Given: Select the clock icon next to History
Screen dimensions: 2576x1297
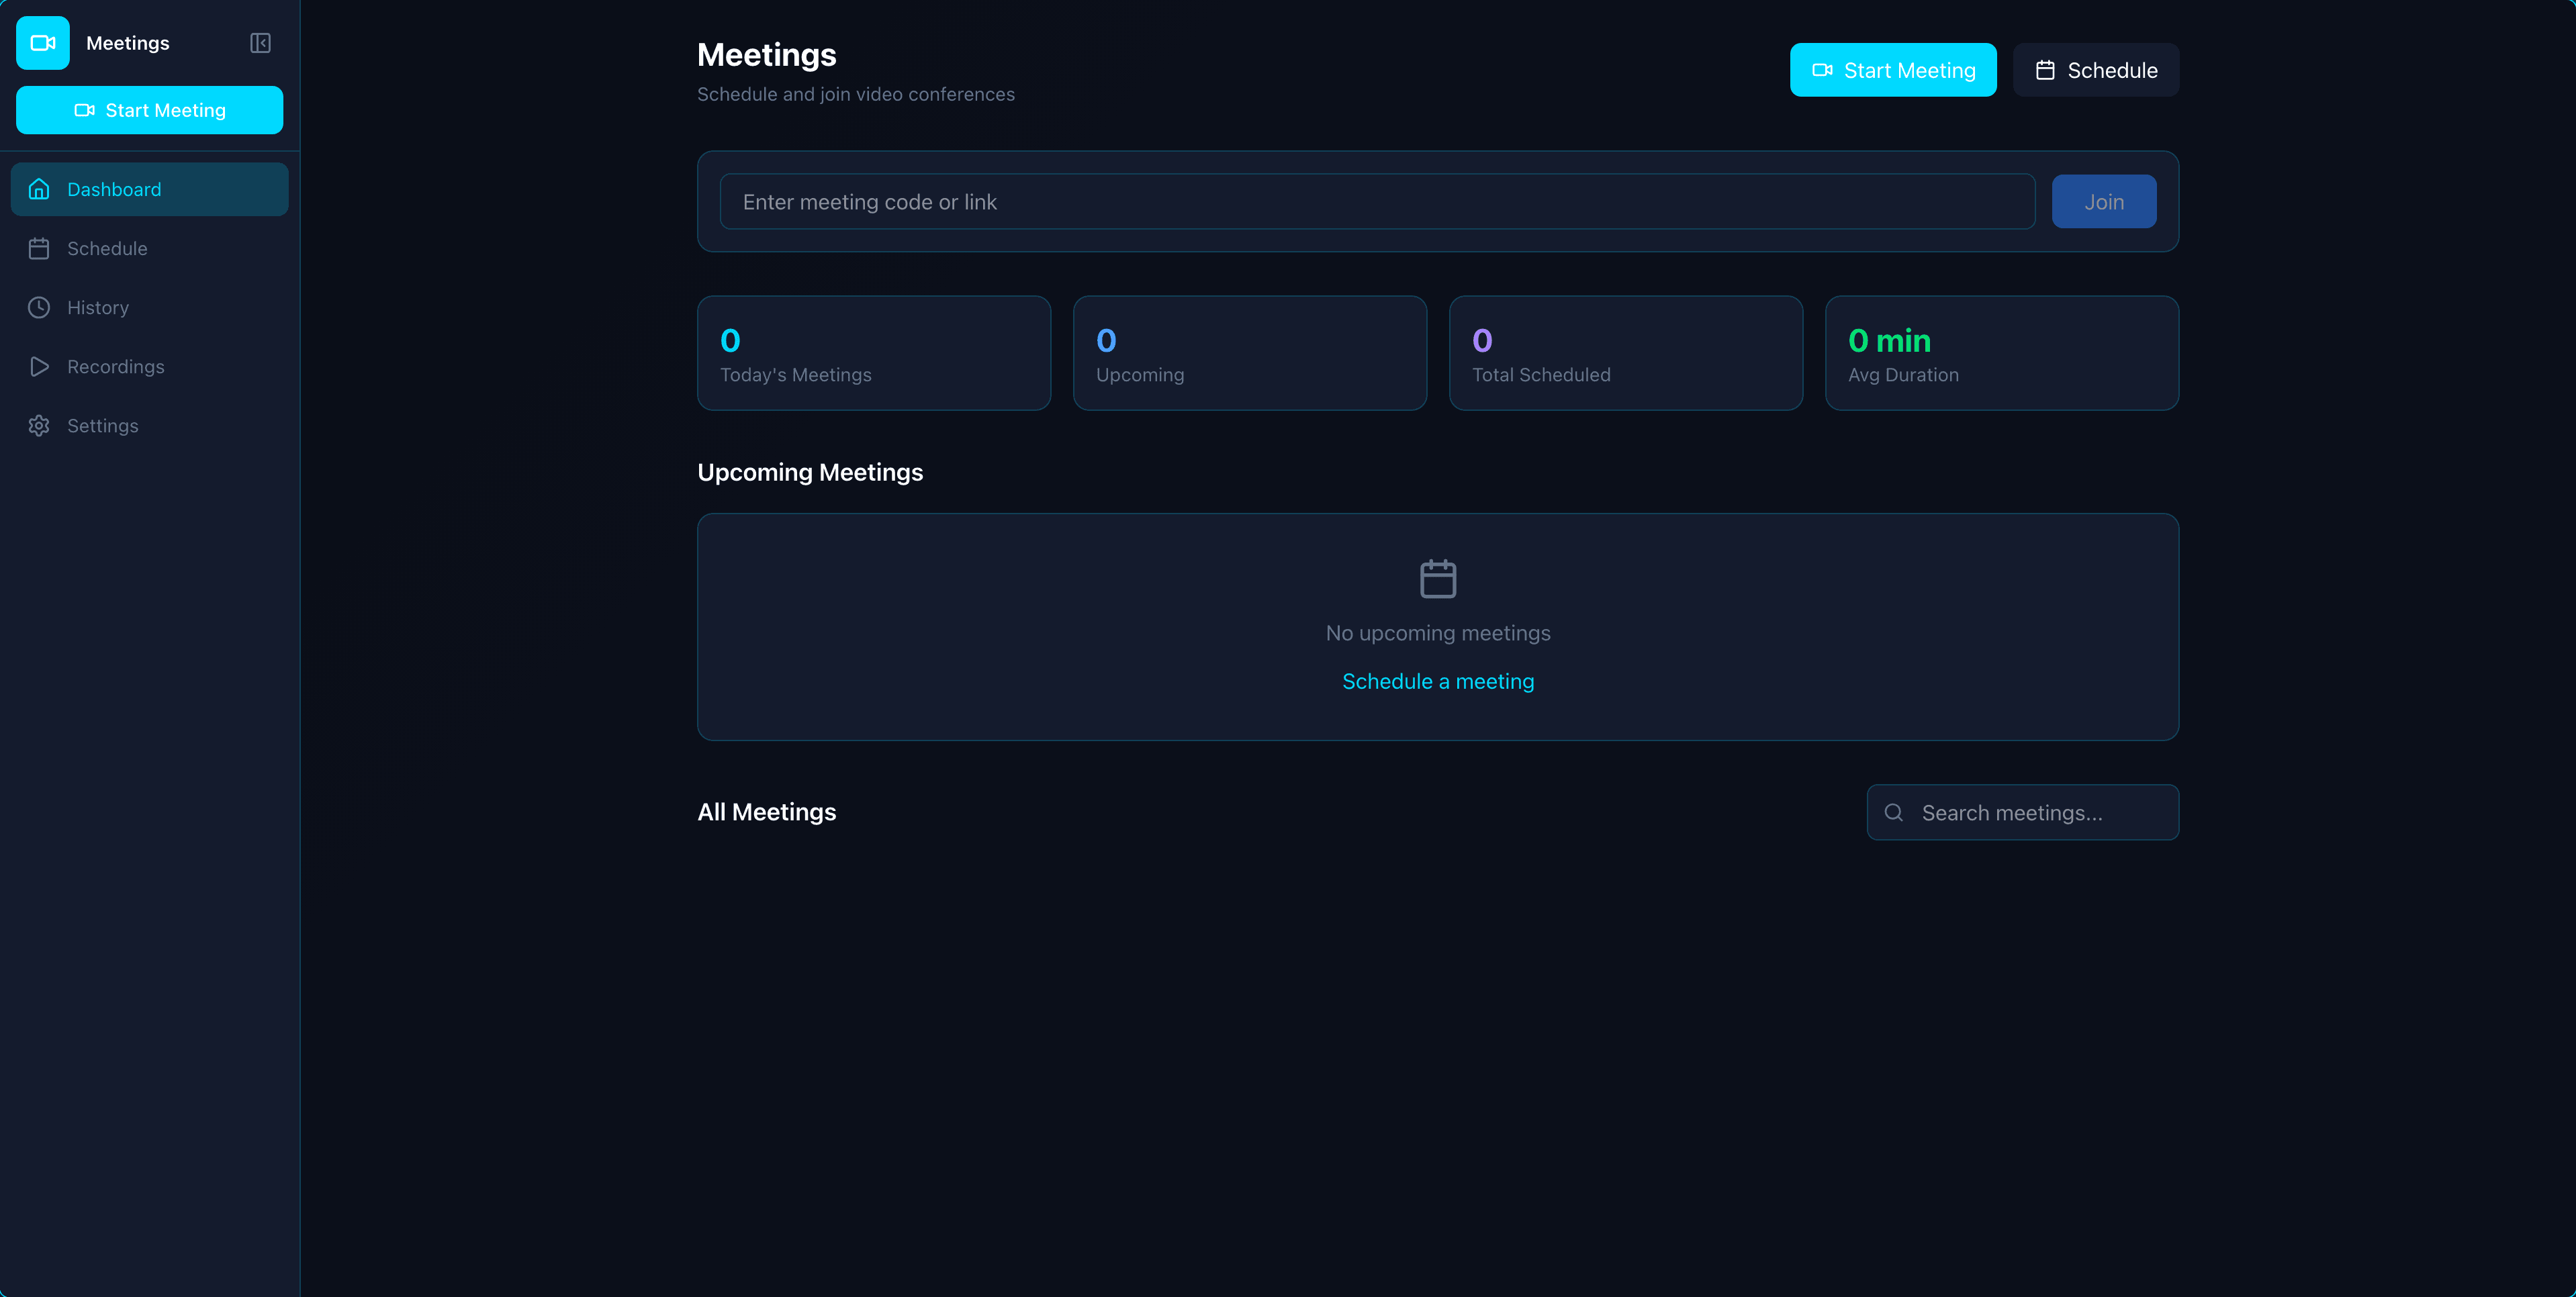Looking at the screenshot, I should click(39, 307).
